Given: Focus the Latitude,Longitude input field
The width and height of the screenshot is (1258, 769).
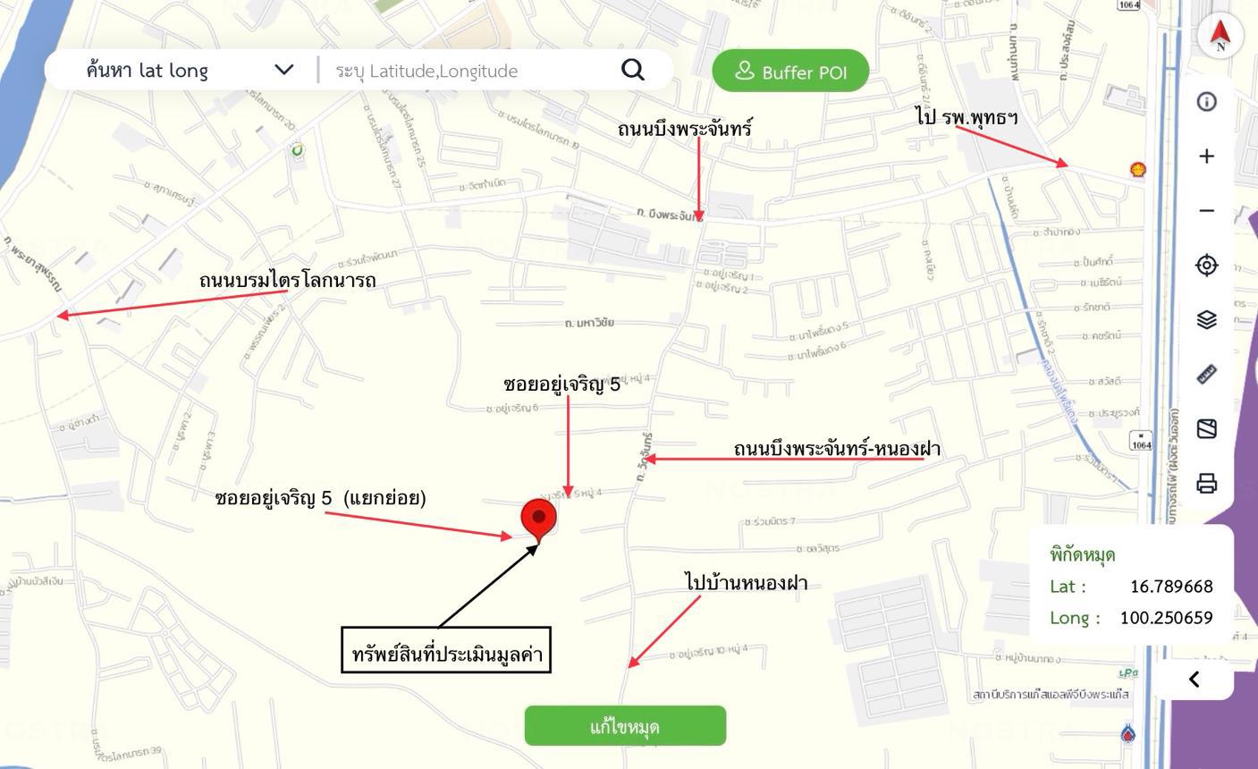Looking at the screenshot, I should pyautogui.click(x=469, y=71).
